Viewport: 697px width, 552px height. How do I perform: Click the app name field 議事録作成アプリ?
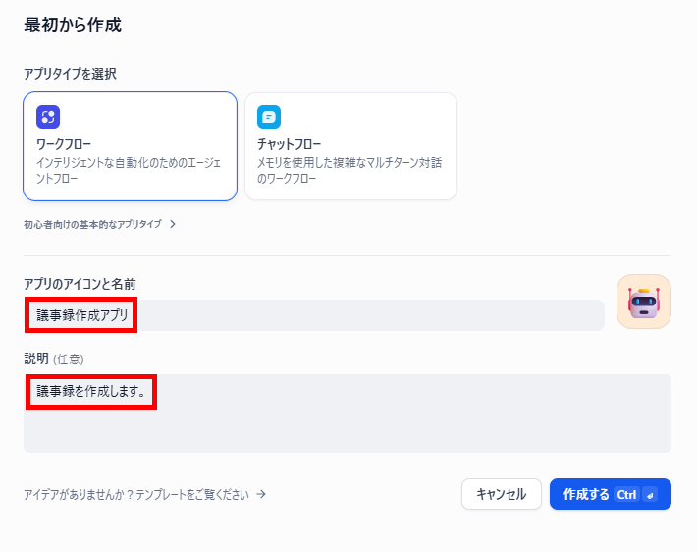pos(314,315)
